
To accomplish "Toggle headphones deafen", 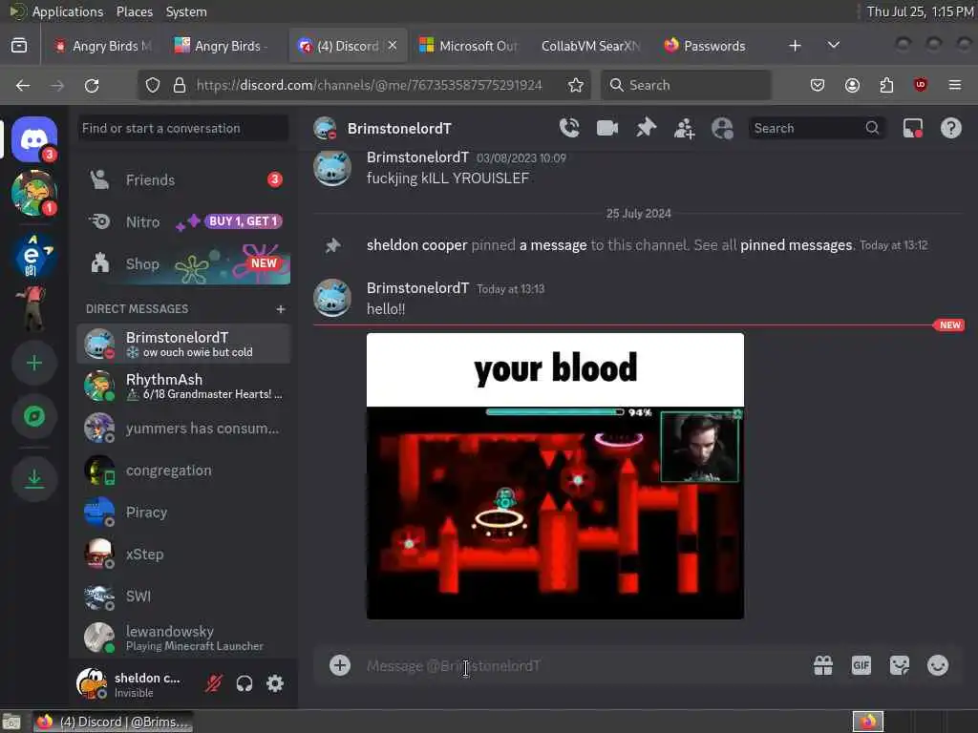I will (244, 683).
